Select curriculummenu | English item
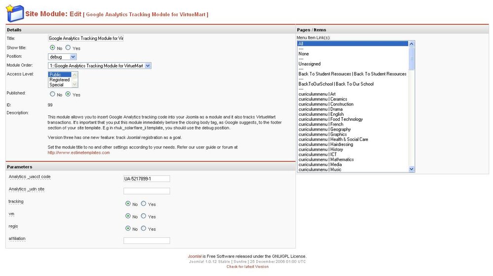The height and width of the screenshot is (276, 493). [352, 114]
